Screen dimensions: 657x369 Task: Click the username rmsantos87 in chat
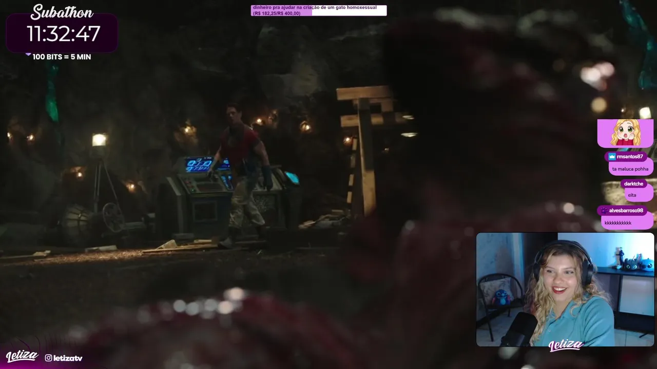pos(630,157)
